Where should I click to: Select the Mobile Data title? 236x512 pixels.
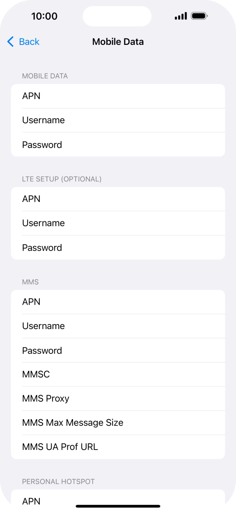tap(118, 42)
